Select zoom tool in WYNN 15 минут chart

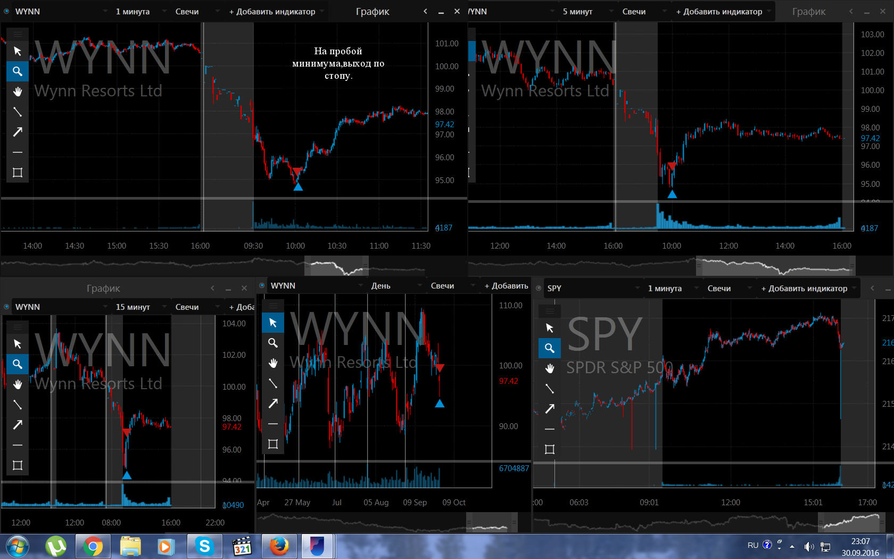point(18,364)
